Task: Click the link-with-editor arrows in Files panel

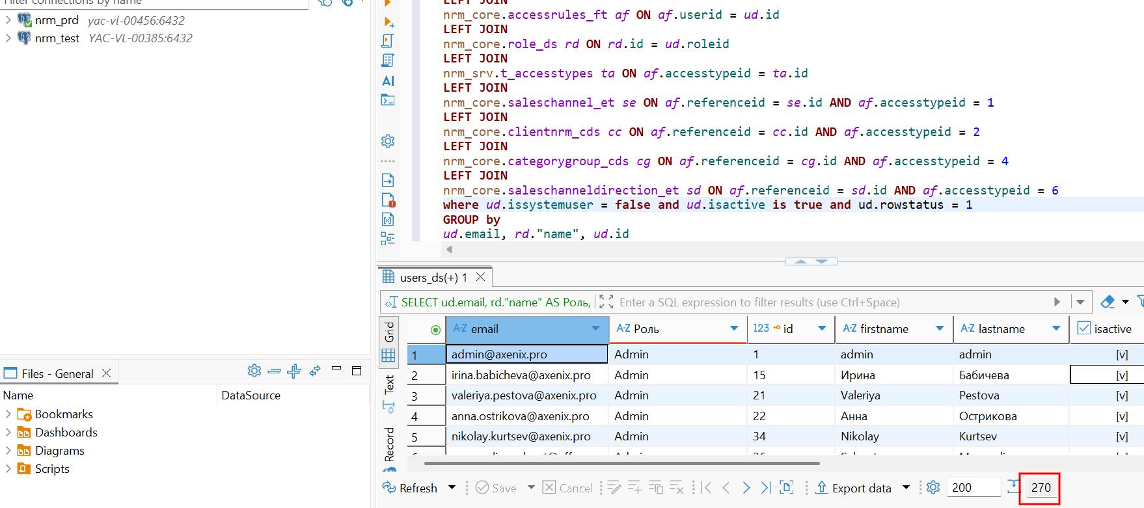Action: (315, 371)
